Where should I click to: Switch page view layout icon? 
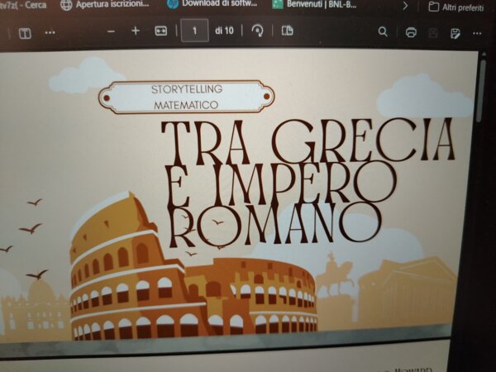(287, 31)
